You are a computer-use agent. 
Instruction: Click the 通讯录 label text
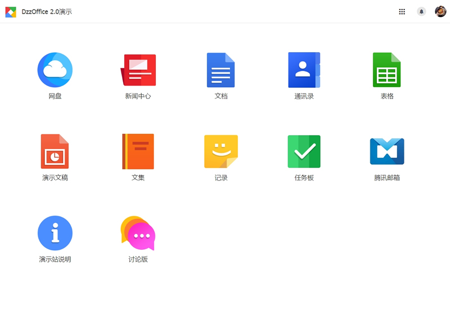point(304,96)
